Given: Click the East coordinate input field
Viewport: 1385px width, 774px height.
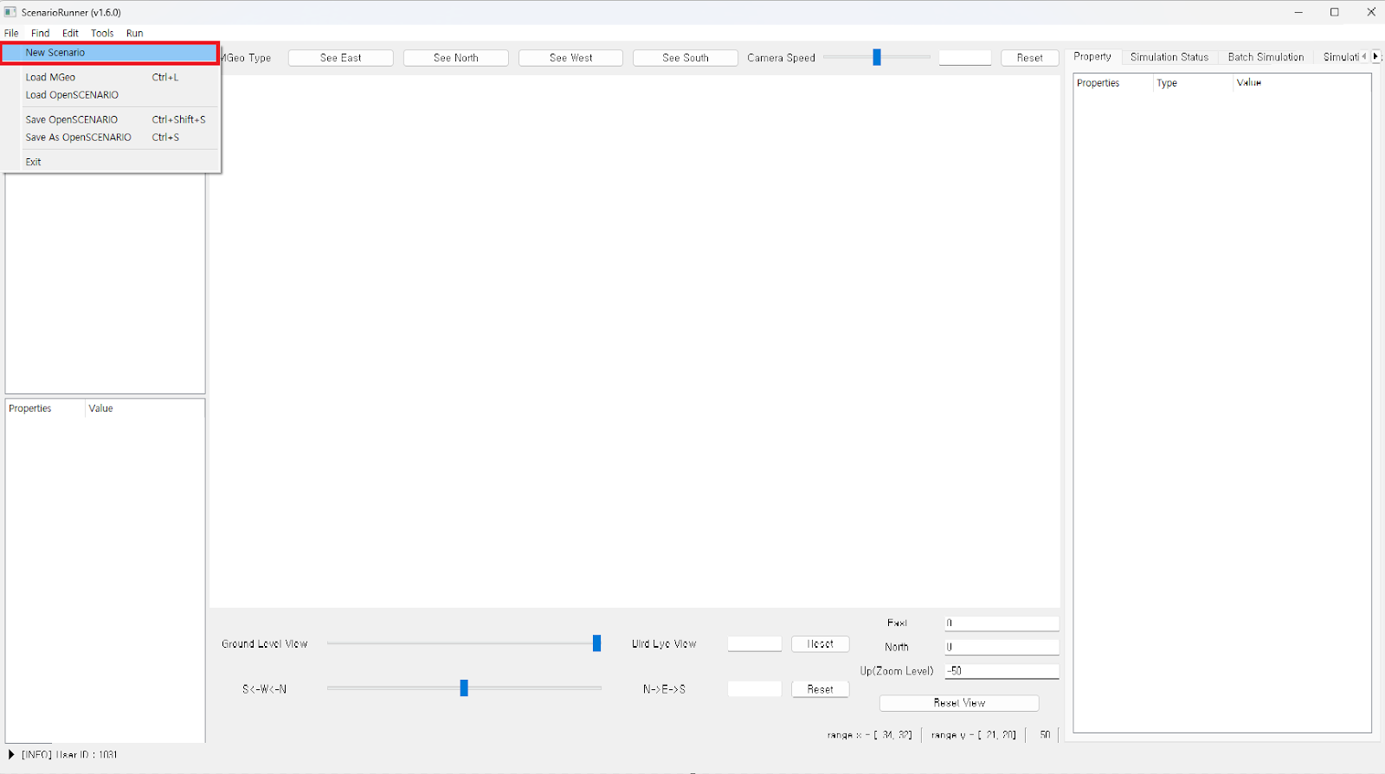Looking at the screenshot, I should [x=1002, y=624].
